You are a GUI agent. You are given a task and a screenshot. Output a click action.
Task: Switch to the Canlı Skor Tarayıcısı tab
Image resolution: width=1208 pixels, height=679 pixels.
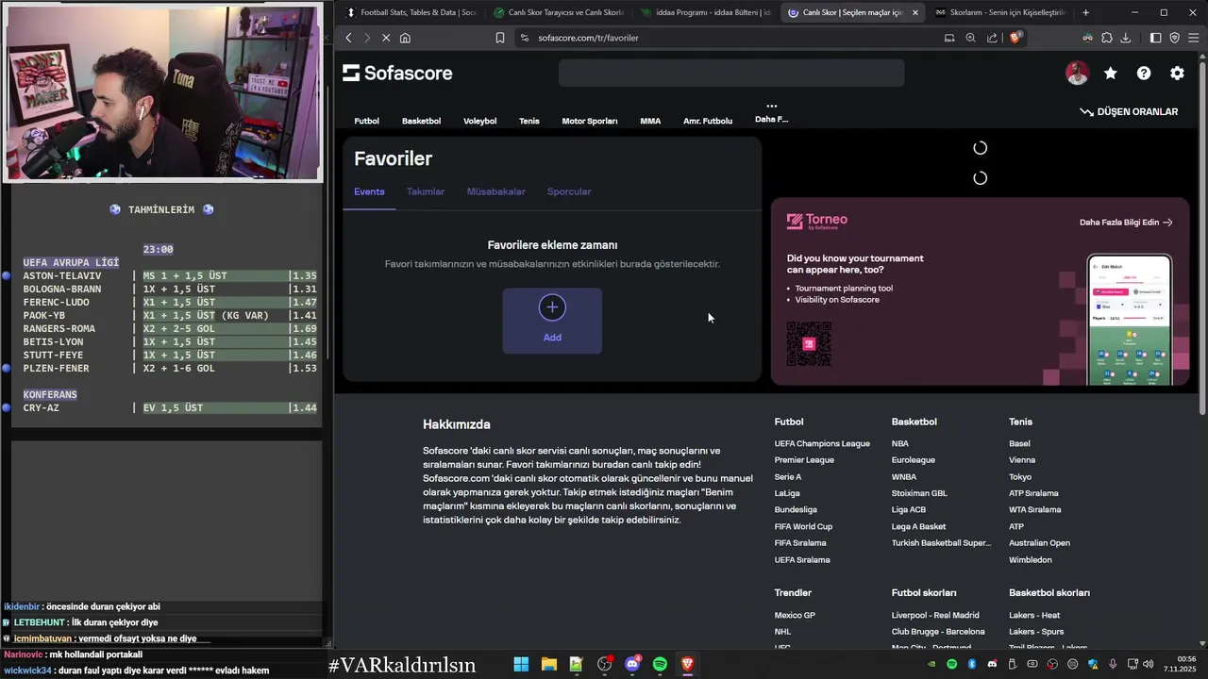[x=559, y=12]
